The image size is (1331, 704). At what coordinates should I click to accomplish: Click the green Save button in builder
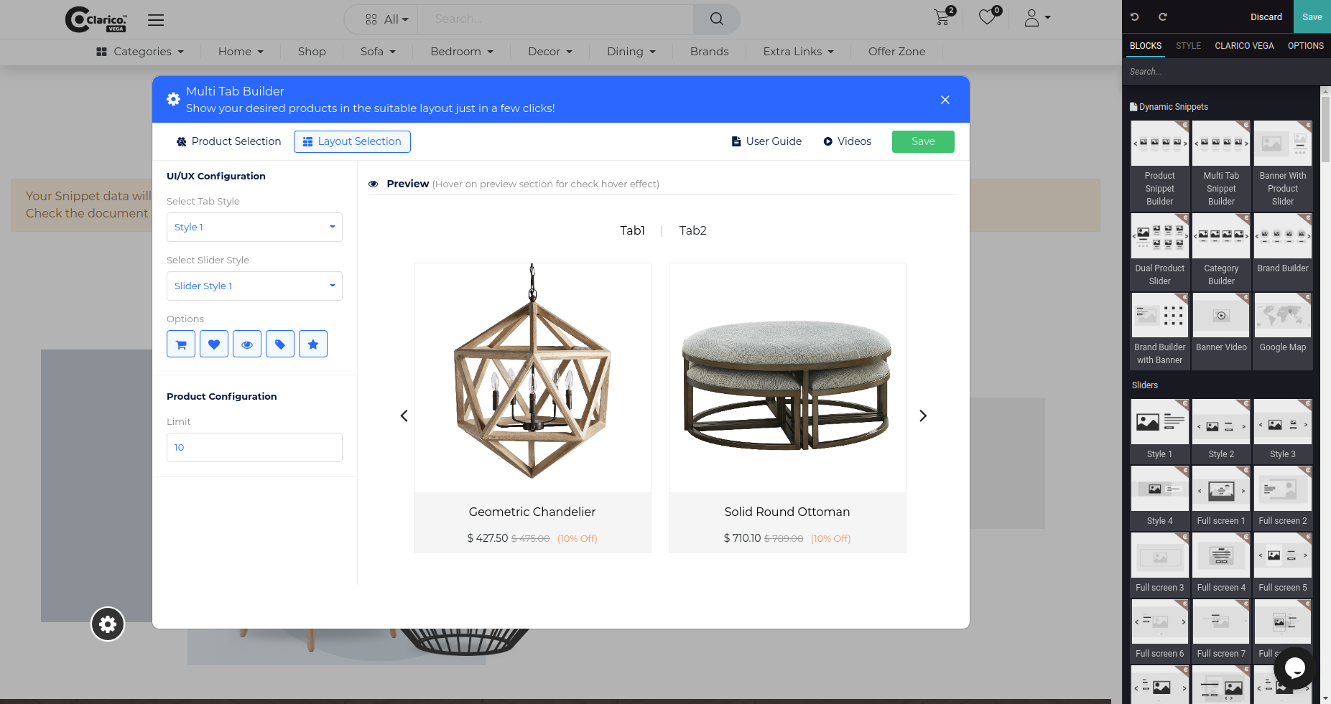click(x=923, y=141)
